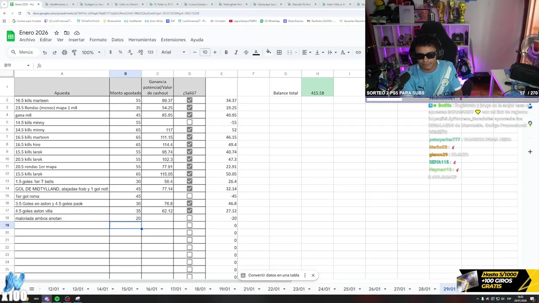Screen dimensions: 539x303
Task: Check ¿Salió? for 14.5 kills minny row 5
Action: (x=189, y=122)
